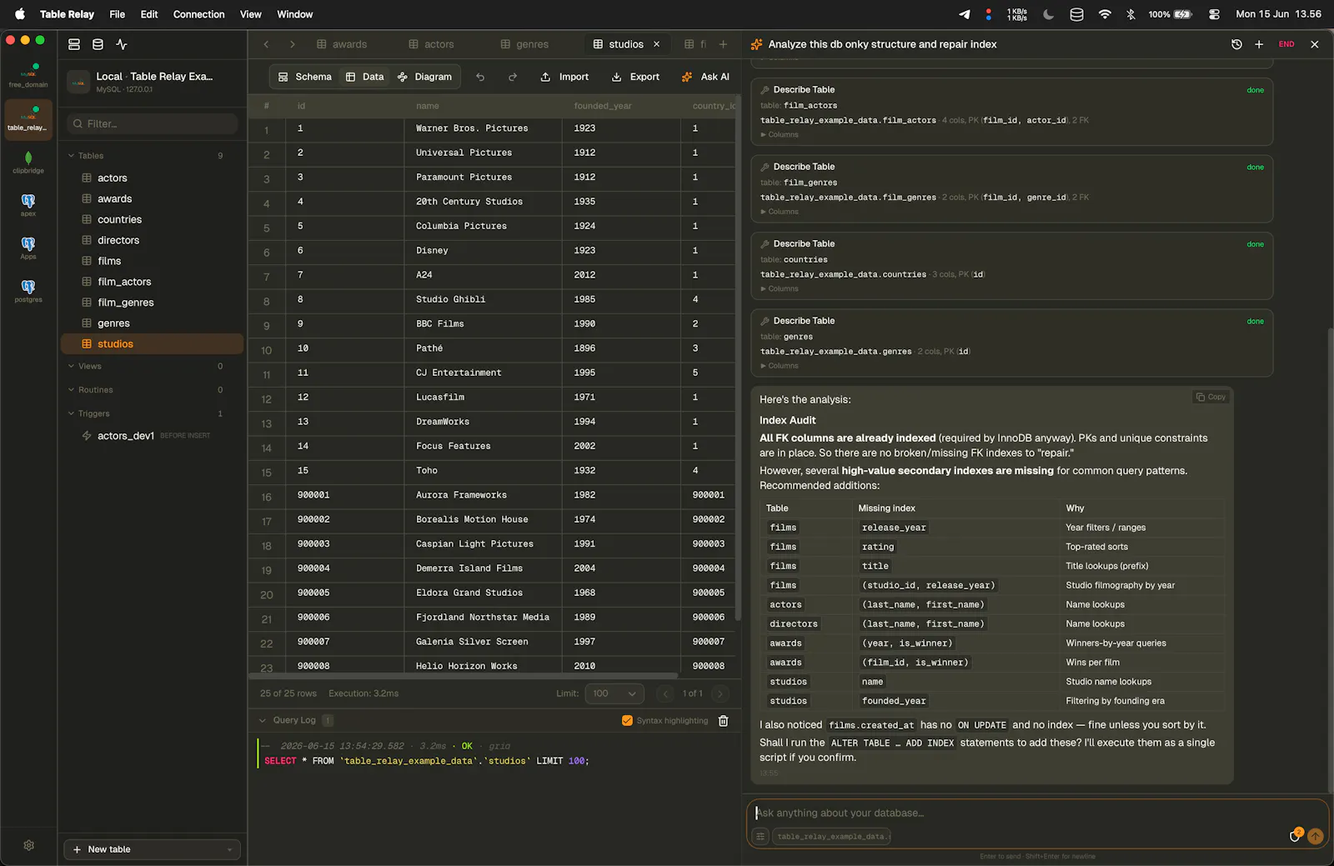Image resolution: width=1334 pixels, height=866 pixels.
Task: Close the AI assistant panel
Action: point(1315,44)
